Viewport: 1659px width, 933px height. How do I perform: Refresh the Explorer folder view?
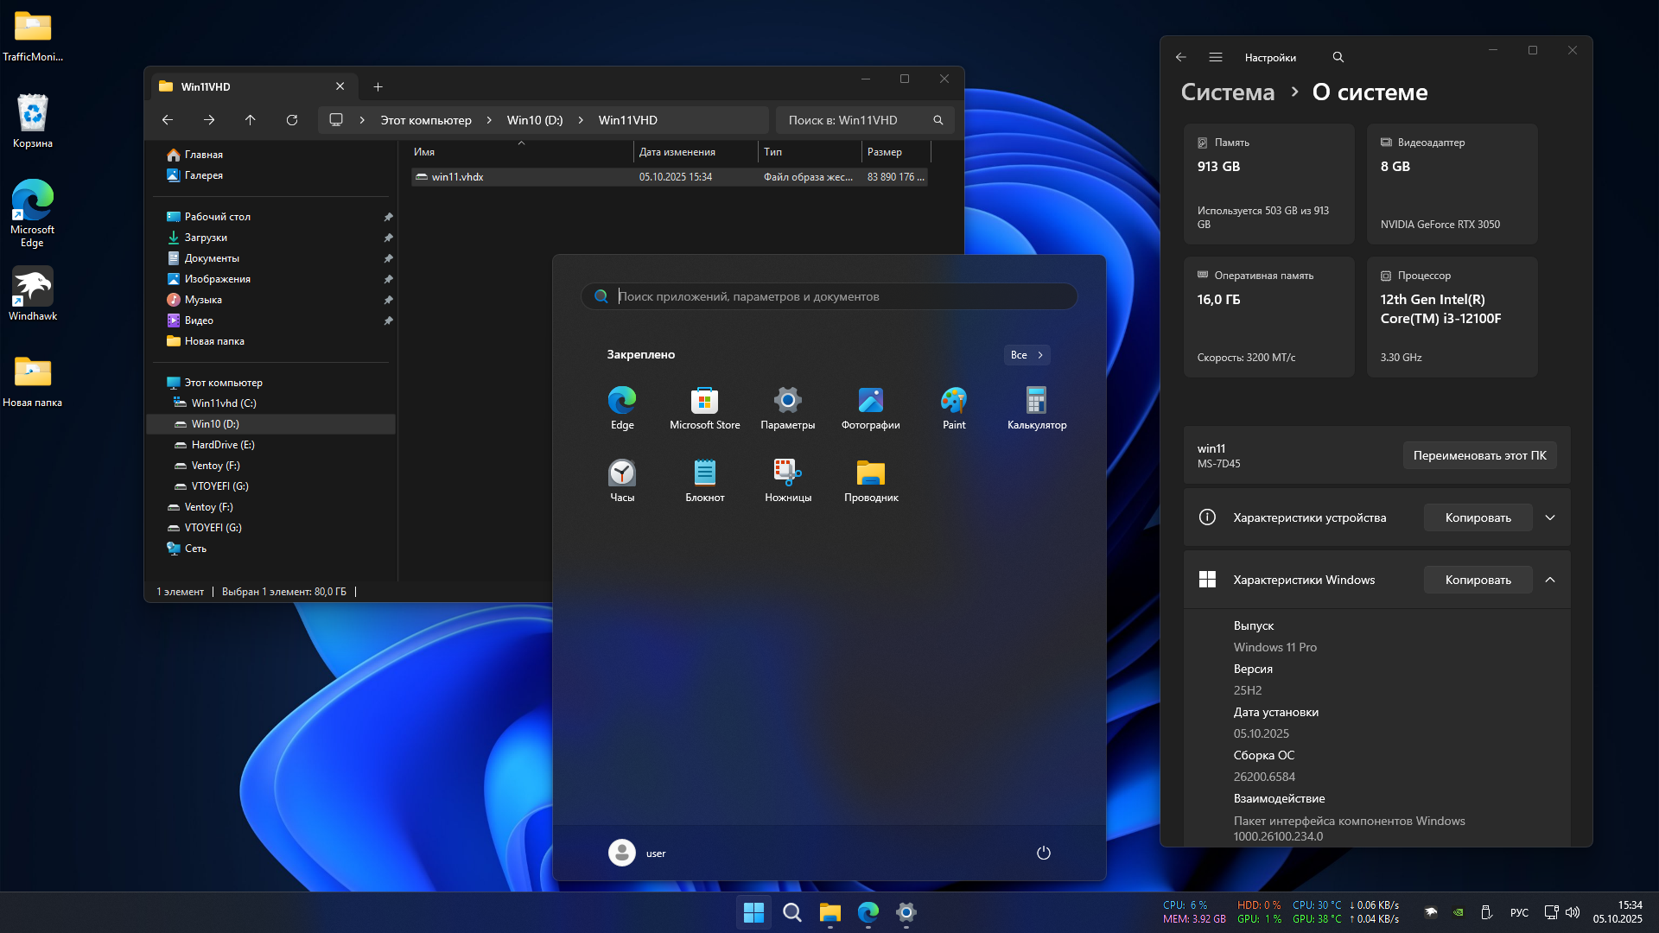coord(292,120)
